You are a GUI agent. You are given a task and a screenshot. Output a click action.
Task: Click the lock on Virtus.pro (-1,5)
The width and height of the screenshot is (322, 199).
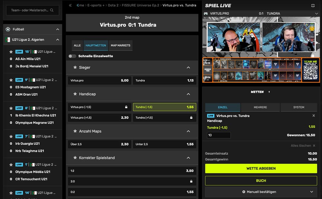pyautogui.click(x=126, y=107)
